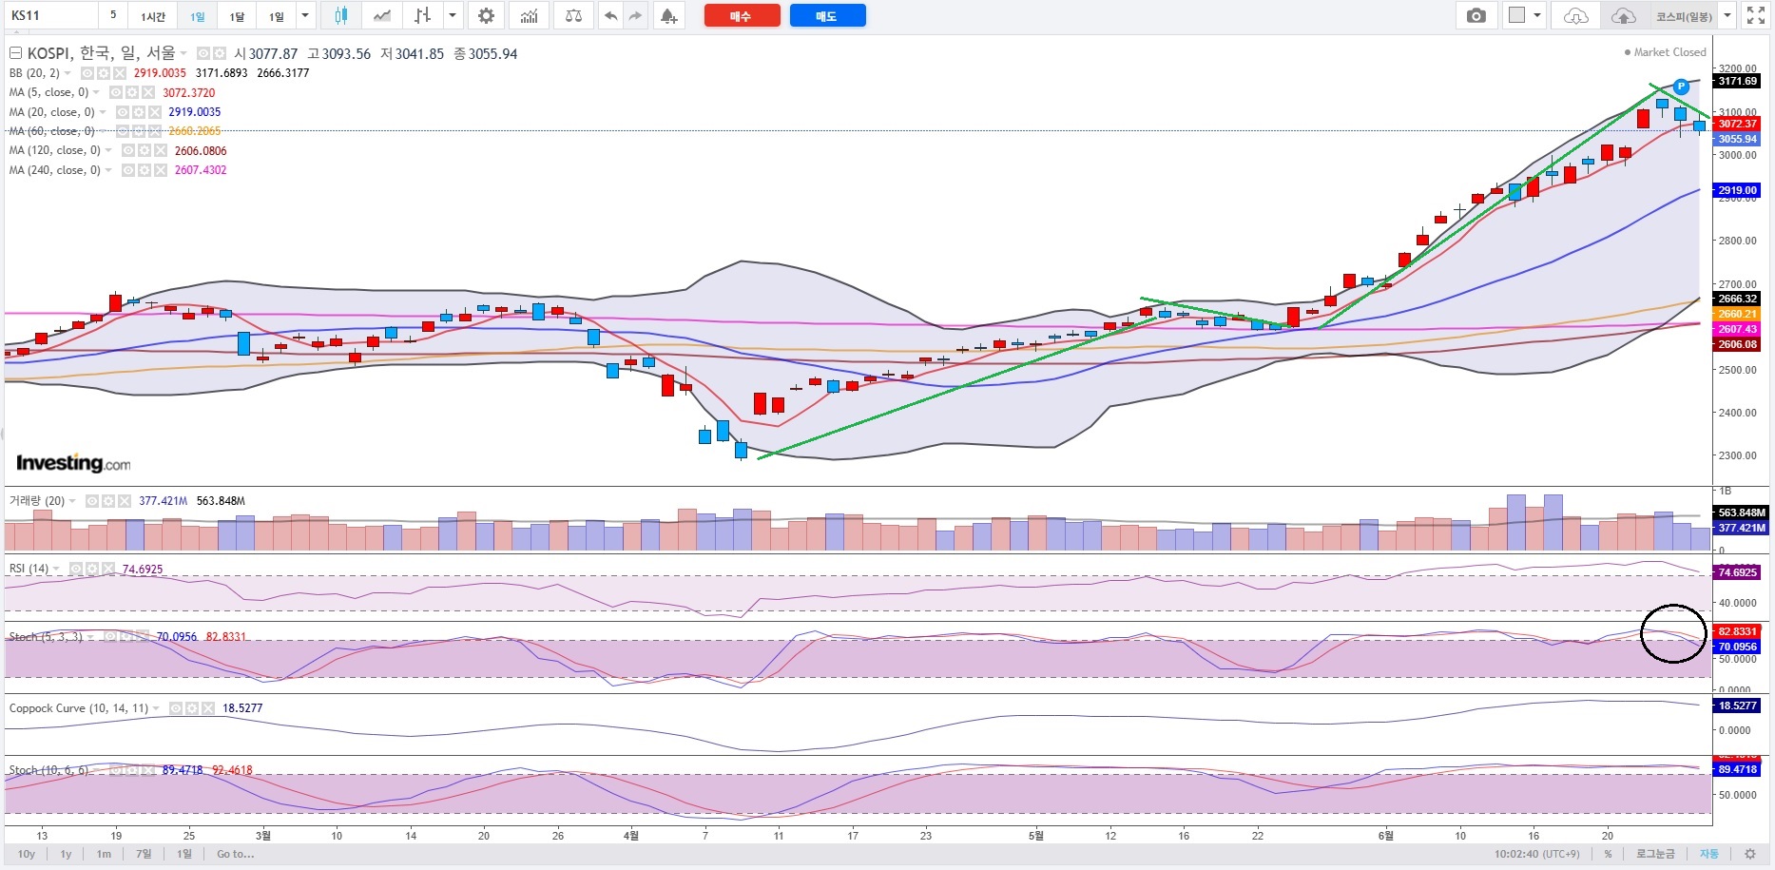Take a chart snapshot with the camera icon
Screen dimensions: 1775x870
coord(1476,15)
